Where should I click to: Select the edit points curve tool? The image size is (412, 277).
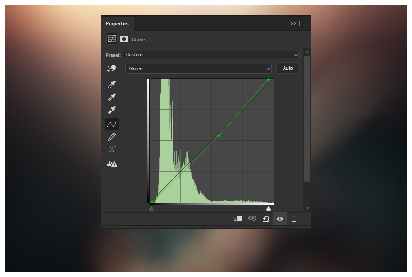[x=112, y=124]
